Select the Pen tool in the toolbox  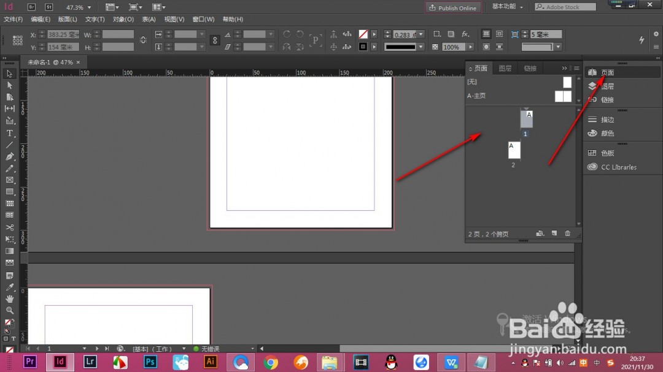10,157
